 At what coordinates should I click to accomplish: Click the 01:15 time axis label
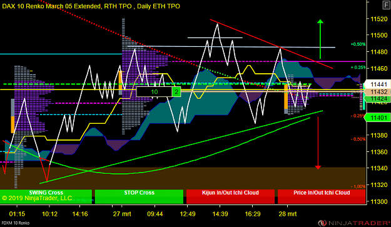tap(18, 214)
